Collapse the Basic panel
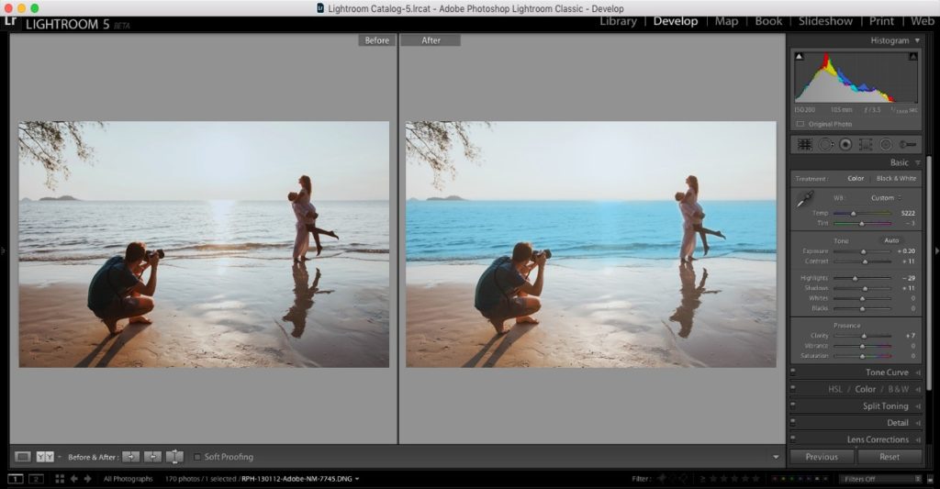The height and width of the screenshot is (489, 940). pyautogui.click(x=917, y=162)
